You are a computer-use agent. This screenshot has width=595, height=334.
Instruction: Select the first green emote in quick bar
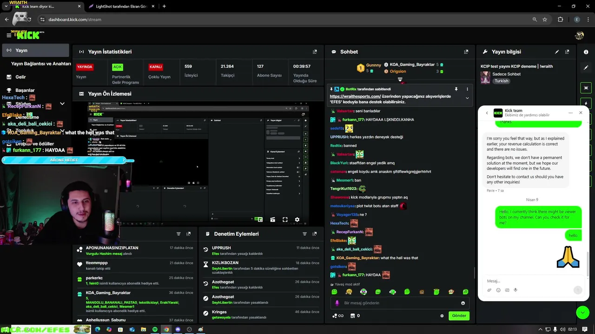(334, 292)
